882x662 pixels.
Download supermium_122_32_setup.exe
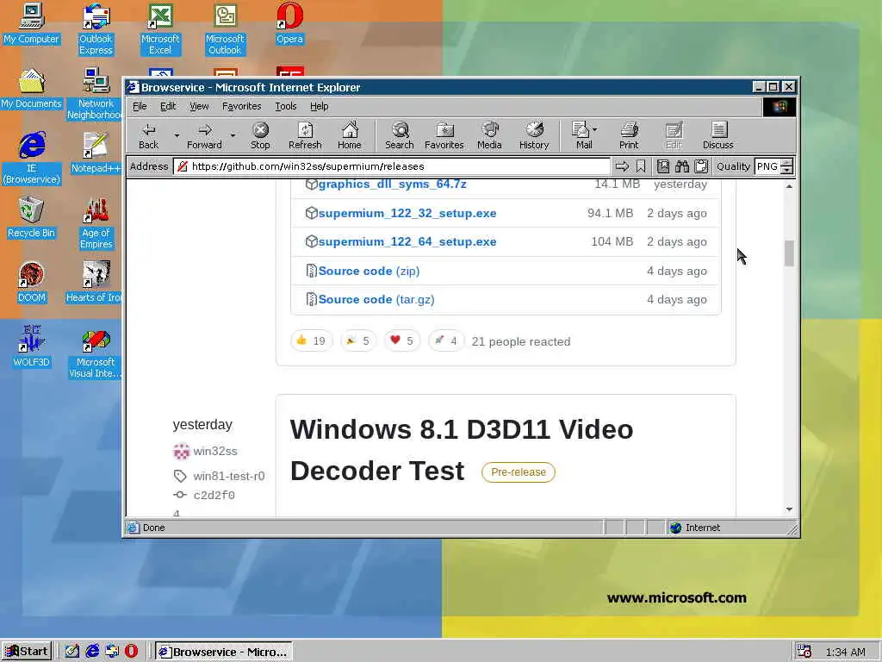coord(407,214)
